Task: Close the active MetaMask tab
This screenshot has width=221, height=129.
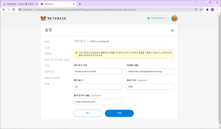Action: click(x=74, y=4)
